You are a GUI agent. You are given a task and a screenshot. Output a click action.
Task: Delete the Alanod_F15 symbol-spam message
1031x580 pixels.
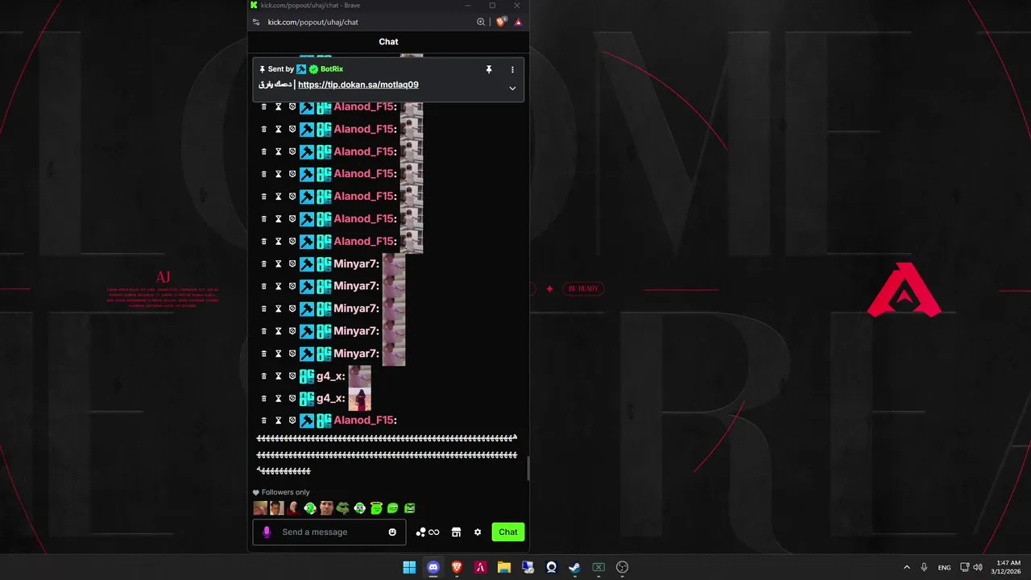click(x=263, y=420)
